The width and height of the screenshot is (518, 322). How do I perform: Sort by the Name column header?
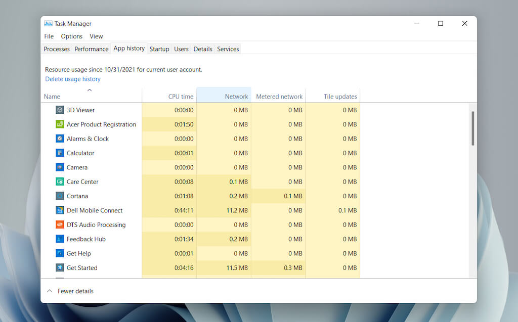point(52,97)
